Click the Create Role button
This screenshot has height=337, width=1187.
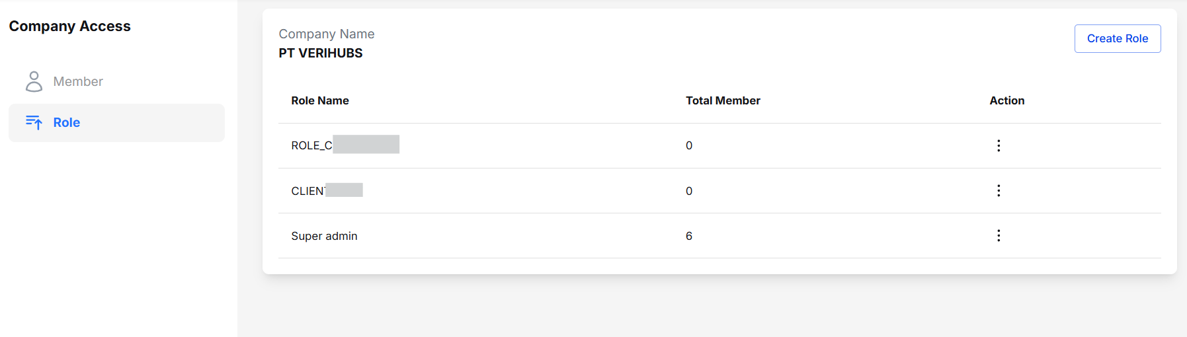pos(1117,38)
